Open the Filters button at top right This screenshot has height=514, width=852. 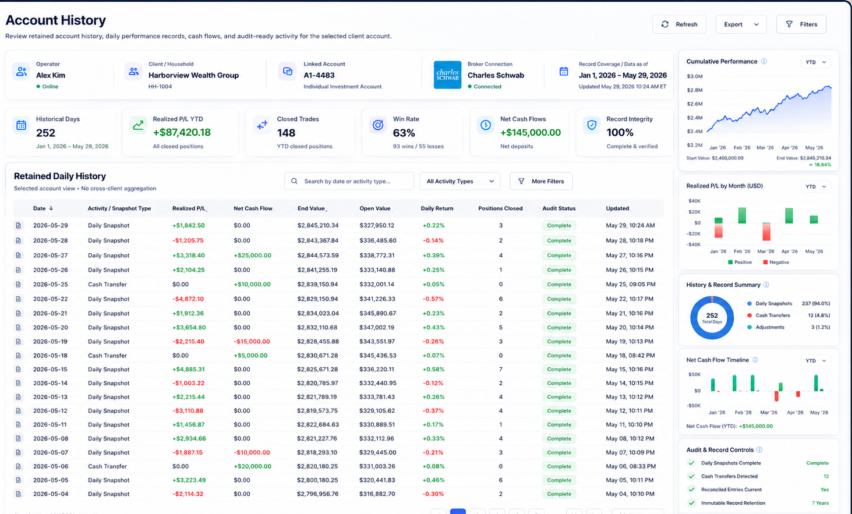point(801,24)
